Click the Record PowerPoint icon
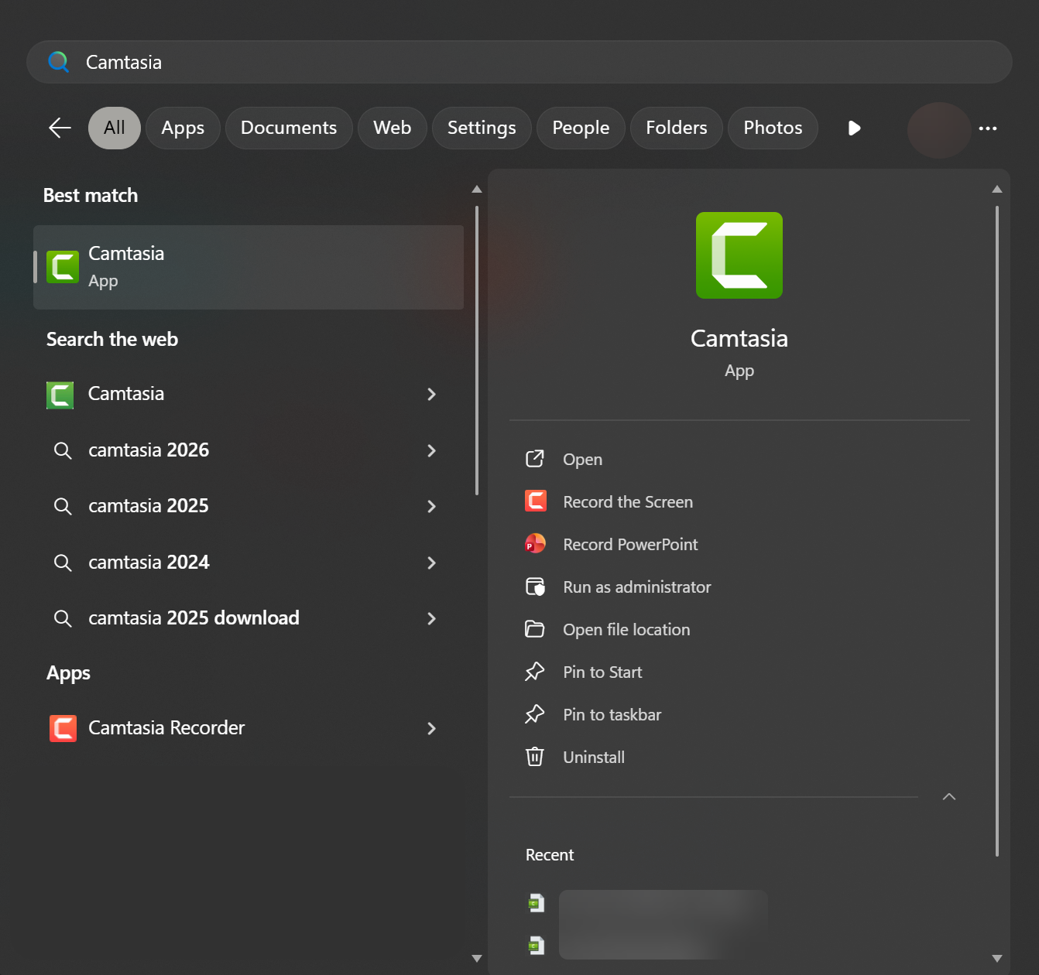1039x975 pixels. tap(535, 544)
